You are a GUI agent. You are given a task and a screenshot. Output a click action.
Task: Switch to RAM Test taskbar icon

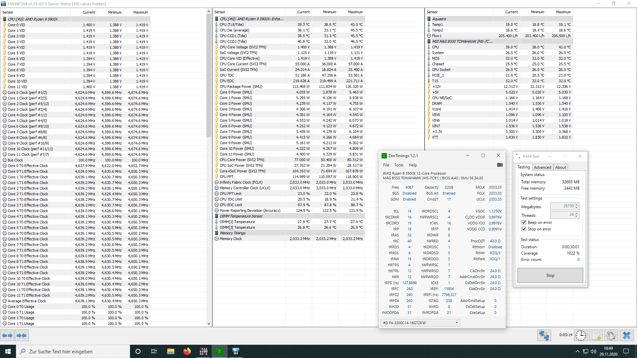click(x=203, y=351)
